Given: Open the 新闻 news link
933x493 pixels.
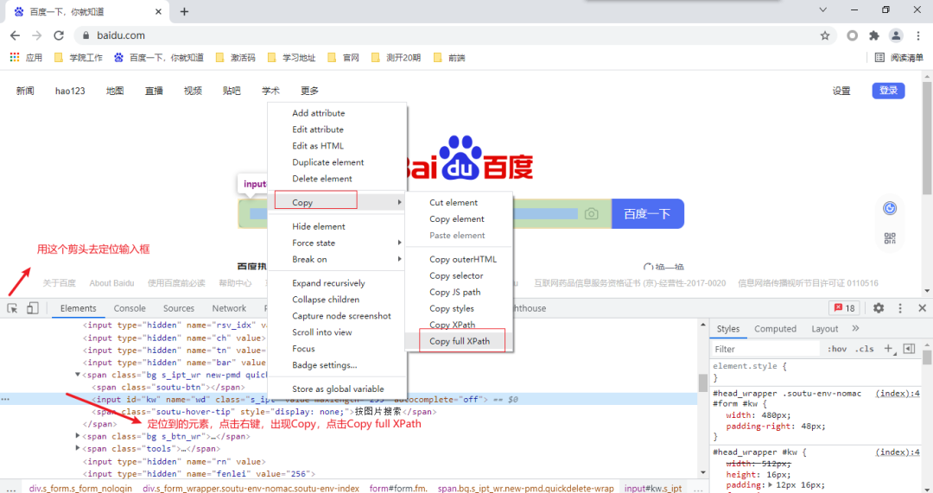Looking at the screenshot, I should [25, 91].
